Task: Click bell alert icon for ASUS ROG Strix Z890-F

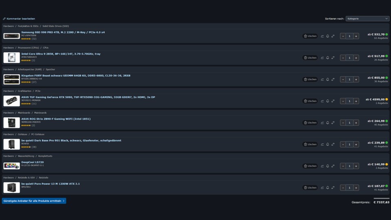Action: pos(327,123)
